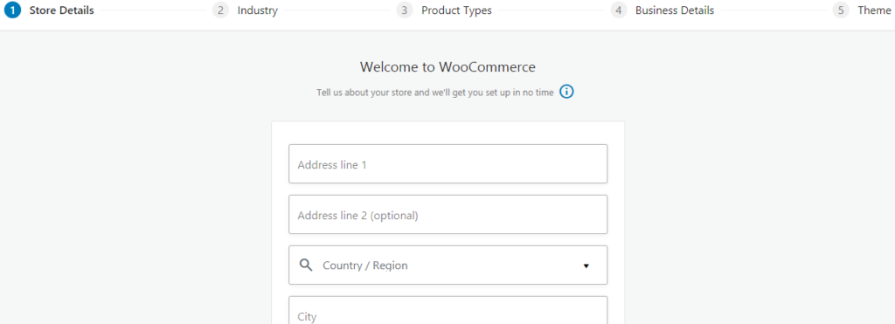This screenshot has height=324, width=895.
Task: Click the info icon beside the subtitle
Action: pyautogui.click(x=566, y=92)
